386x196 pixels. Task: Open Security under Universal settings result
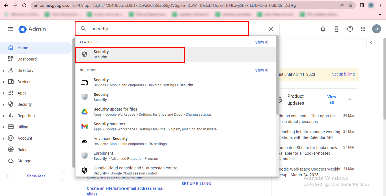point(176,82)
